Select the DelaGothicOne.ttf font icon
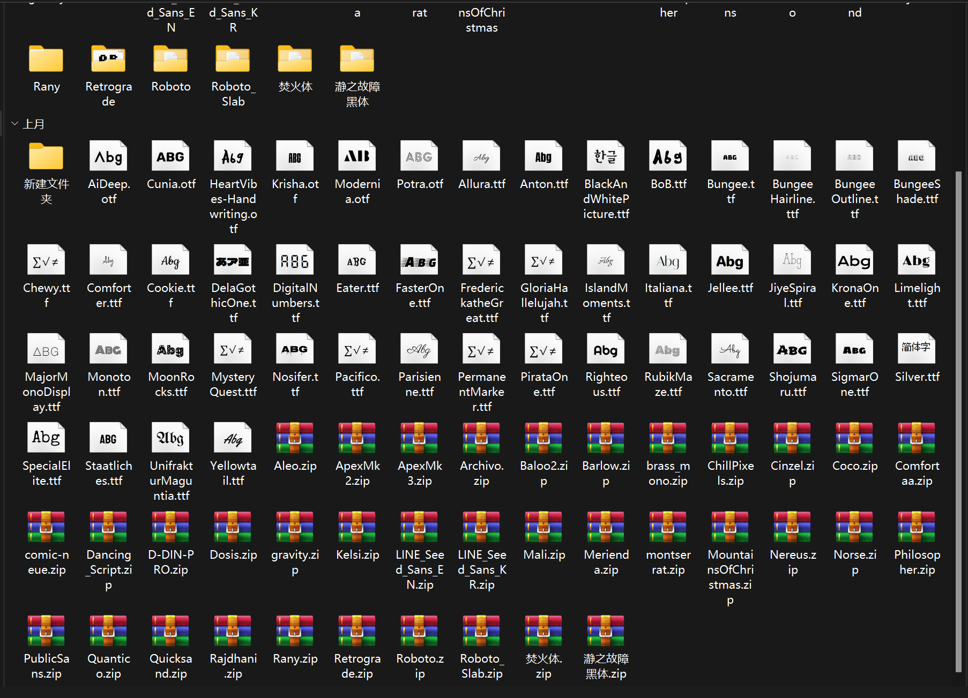Viewport: 968px width, 698px height. pos(233,260)
